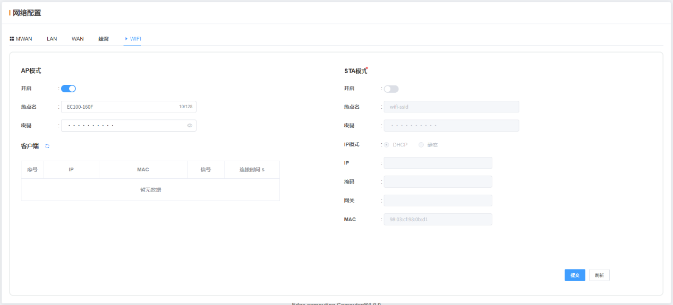Click the 刷新 refresh button
Screen dimensions: 673x305
pyautogui.click(x=599, y=275)
